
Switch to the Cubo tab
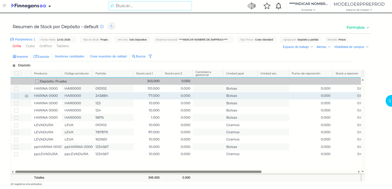tap(30, 46)
